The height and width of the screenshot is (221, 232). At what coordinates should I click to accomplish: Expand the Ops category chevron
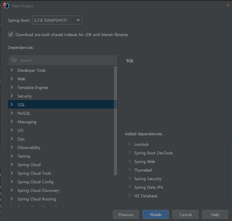pos(12,139)
